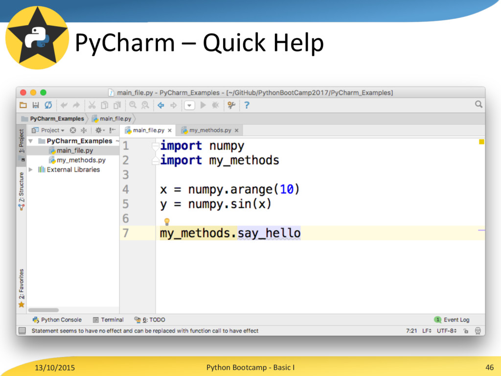Click the warning stripe mark in the right gutter

pyautogui.click(x=481, y=230)
